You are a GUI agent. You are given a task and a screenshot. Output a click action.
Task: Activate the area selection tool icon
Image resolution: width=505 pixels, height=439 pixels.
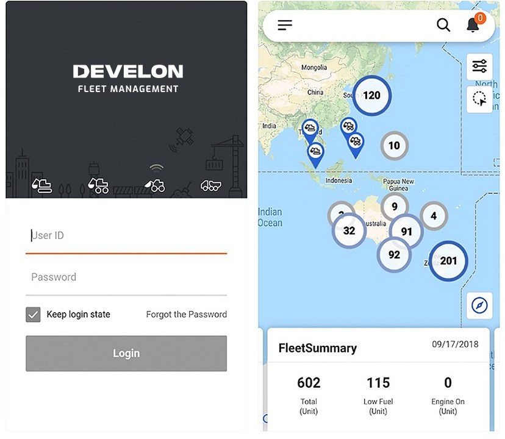click(x=479, y=99)
